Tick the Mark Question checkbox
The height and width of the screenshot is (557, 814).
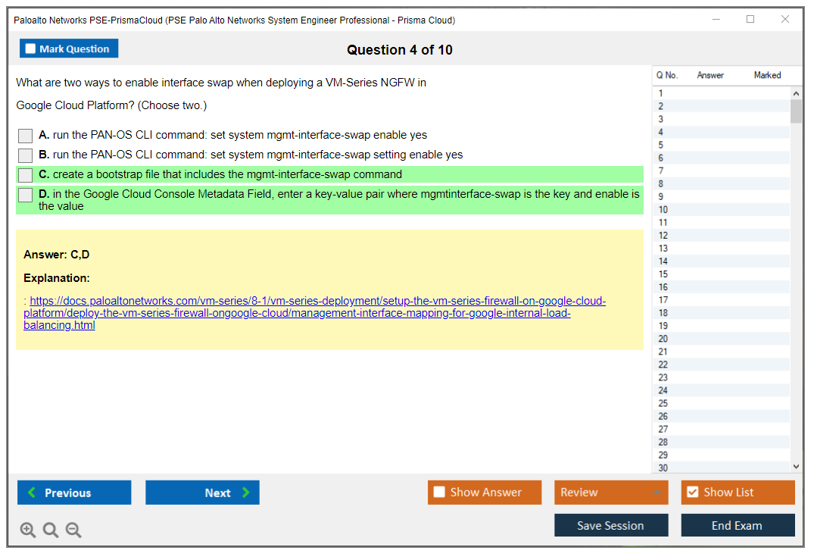(30, 49)
